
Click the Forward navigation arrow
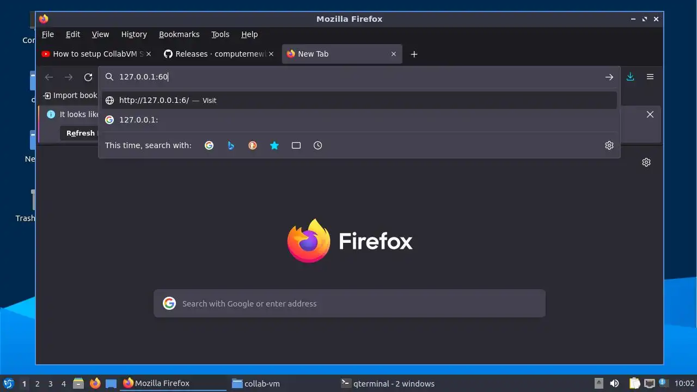point(69,77)
